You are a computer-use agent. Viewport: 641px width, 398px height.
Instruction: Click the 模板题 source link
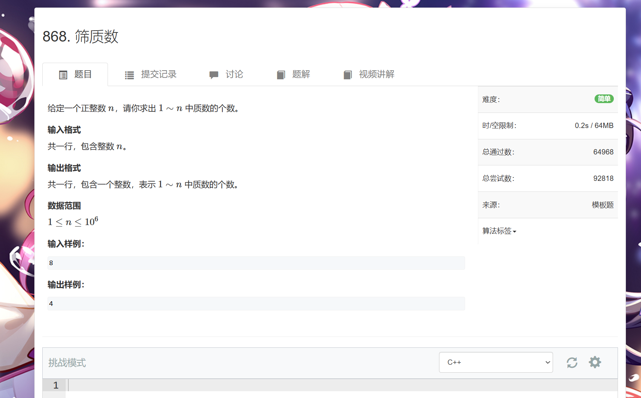(602, 205)
